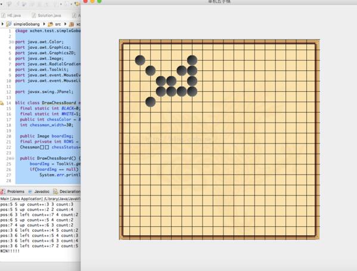Click the java.awt.Toolkit import line
The image size is (357, 271).
[x=42, y=70]
